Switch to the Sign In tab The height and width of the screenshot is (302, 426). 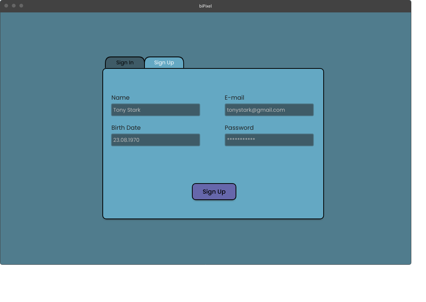[125, 62]
